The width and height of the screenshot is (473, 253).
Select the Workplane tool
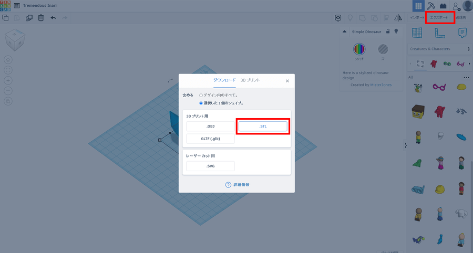tap(417, 33)
